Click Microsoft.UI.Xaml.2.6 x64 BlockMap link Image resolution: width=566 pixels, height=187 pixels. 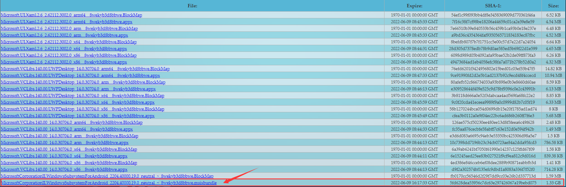coord(69,42)
